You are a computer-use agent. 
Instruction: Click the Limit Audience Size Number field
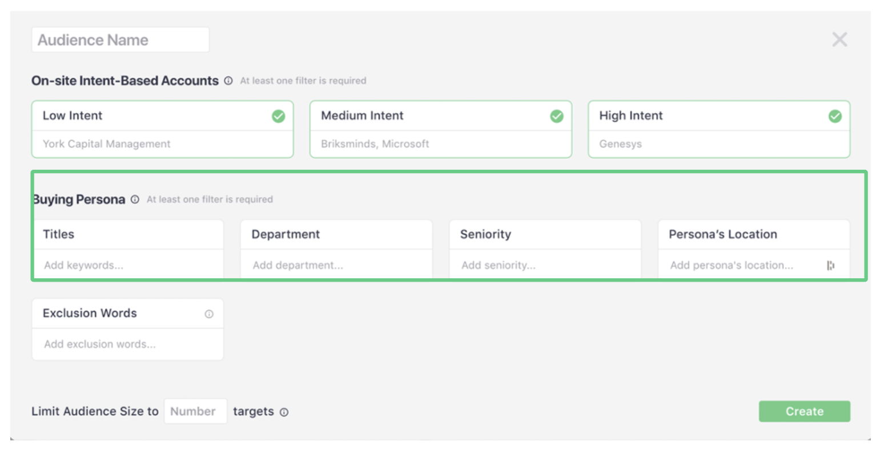pos(195,411)
